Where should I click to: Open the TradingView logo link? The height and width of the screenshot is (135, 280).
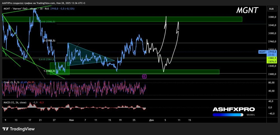[18, 129]
